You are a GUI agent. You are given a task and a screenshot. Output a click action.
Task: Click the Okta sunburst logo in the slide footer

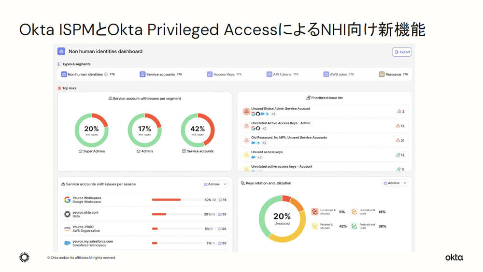point(24,257)
